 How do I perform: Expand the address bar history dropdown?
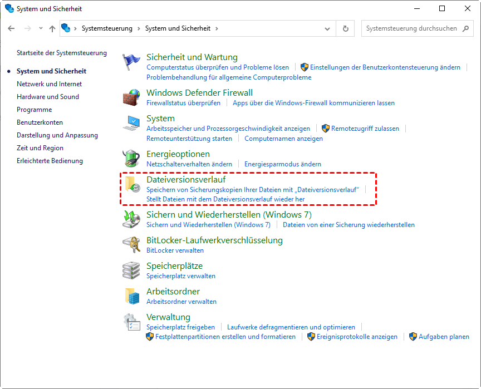click(327, 29)
